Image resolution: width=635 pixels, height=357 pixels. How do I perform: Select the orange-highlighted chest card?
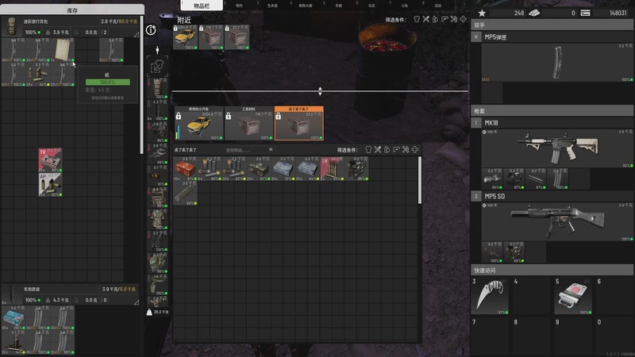click(299, 124)
